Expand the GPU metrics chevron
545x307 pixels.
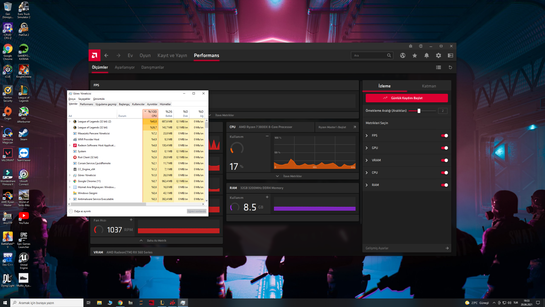click(366, 148)
